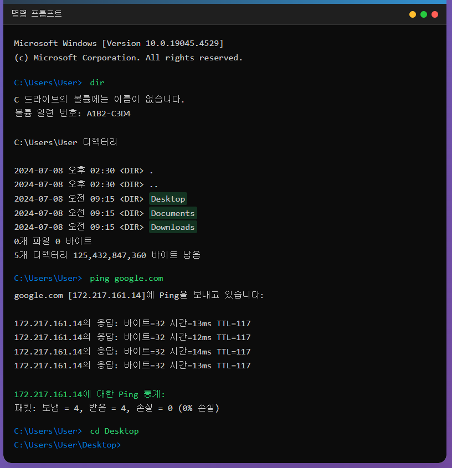Click the packet statistics line '패킷: 보냄 = 4'

117,408
